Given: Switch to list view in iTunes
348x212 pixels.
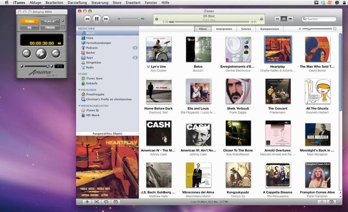Looking at the screenshot, I should pos(278,19).
